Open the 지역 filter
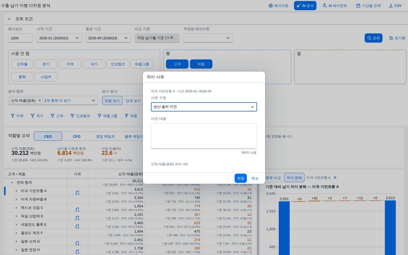The height and width of the screenshot is (255, 408). pyautogui.click(x=17, y=116)
